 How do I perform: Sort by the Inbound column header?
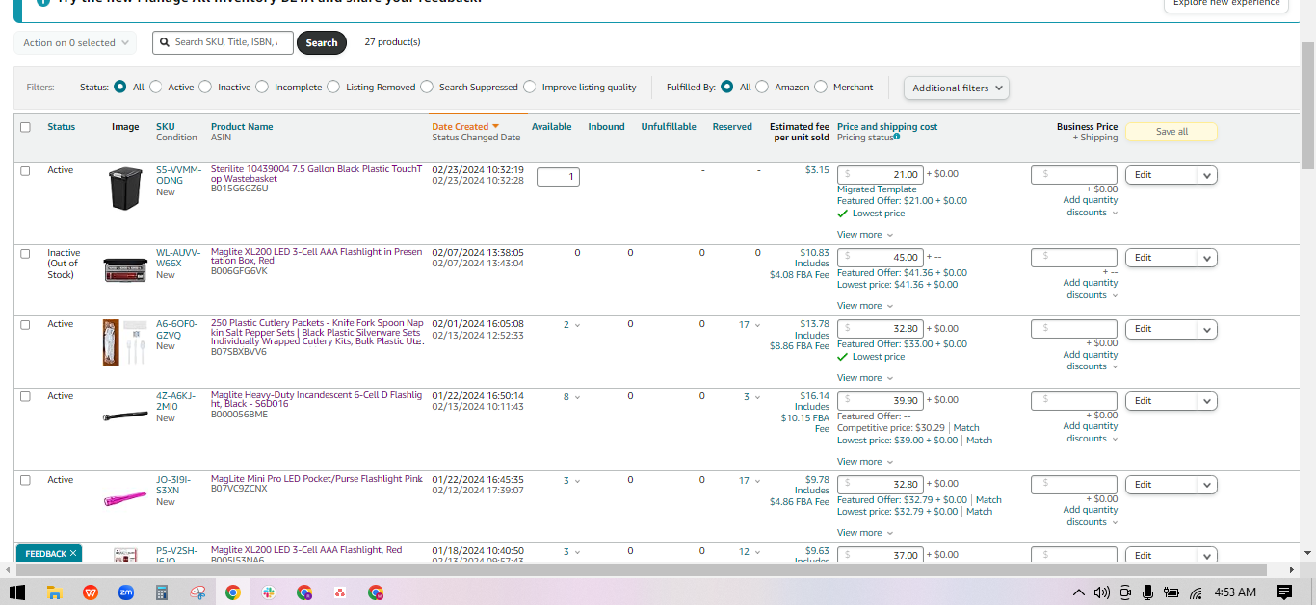pos(606,127)
